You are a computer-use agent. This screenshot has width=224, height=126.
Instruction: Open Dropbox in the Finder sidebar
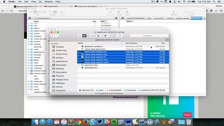click(60, 47)
